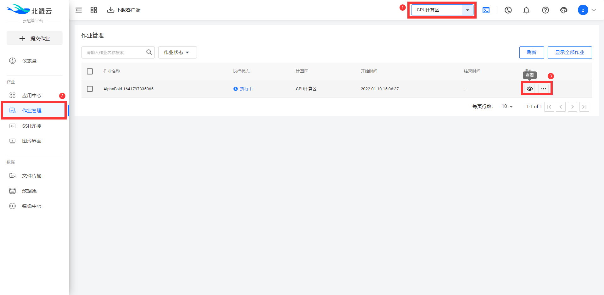The width and height of the screenshot is (604, 295).
Task: Click the 提交作业 submit job button
Action: click(35, 38)
